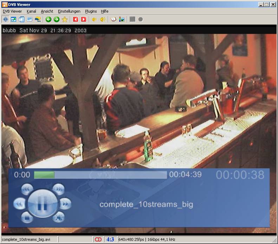
Task: Click the green forward arrow toolbar icon
Action: [x=57, y=19]
